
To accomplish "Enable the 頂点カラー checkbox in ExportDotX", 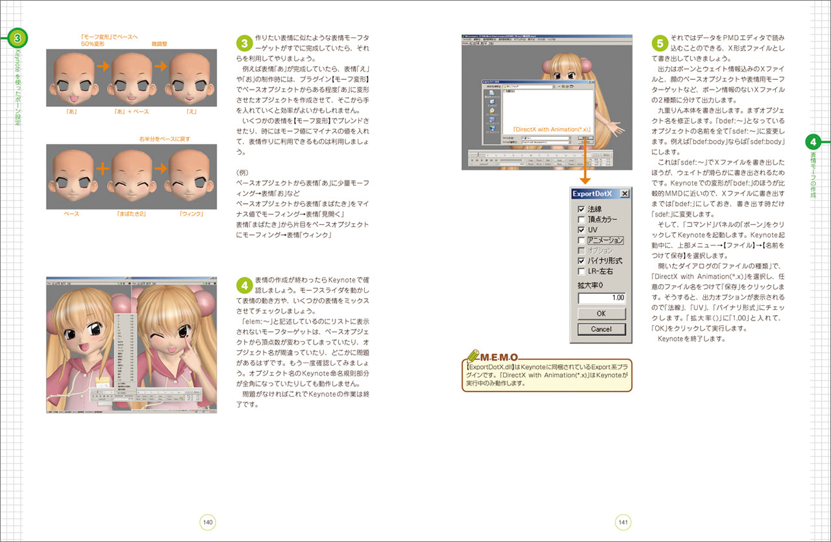I will pyautogui.click(x=581, y=220).
